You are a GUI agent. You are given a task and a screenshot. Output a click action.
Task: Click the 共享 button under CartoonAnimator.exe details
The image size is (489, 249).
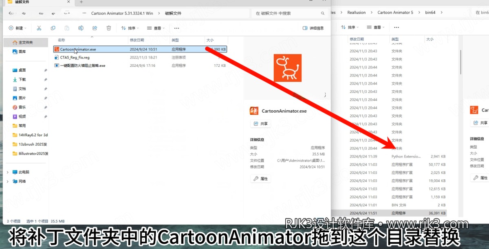coord(261,124)
